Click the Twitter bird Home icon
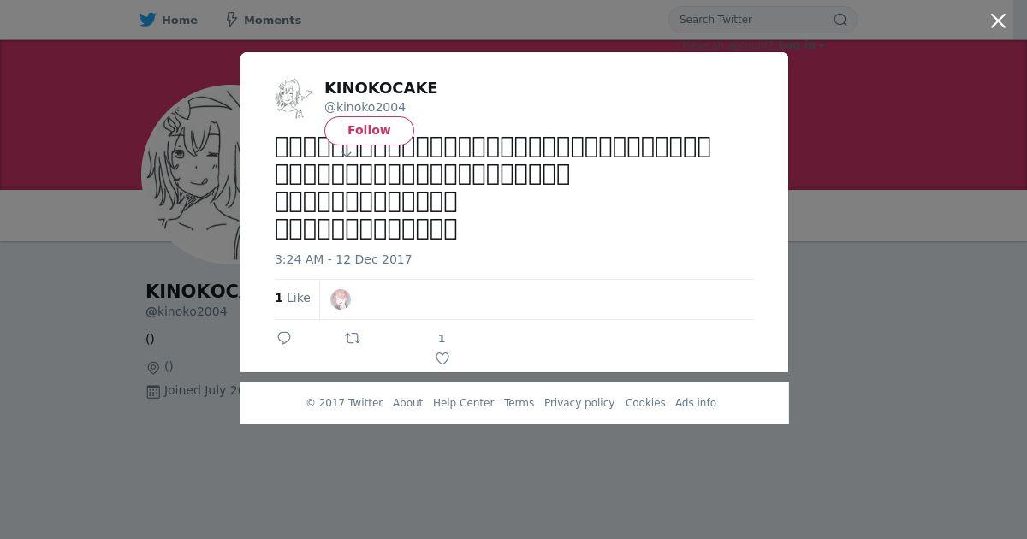This screenshot has width=1027, height=539. pyautogui.click(x=148, y=20)
